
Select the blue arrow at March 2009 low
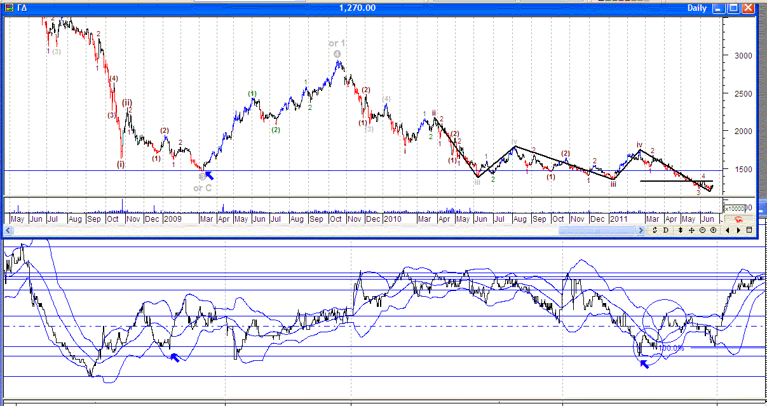[208, 175]
